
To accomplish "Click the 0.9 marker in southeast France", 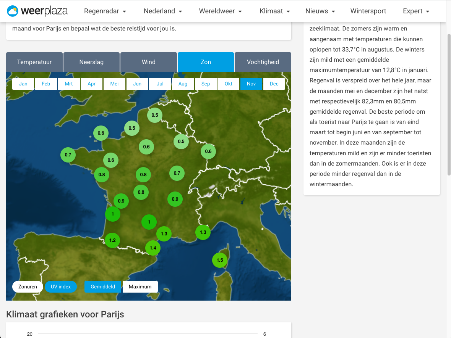I will pos(175,199).
